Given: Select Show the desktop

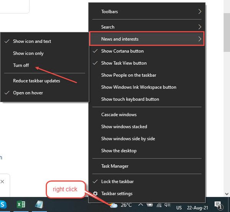Looking at the screenshot, I should [119, 151].
